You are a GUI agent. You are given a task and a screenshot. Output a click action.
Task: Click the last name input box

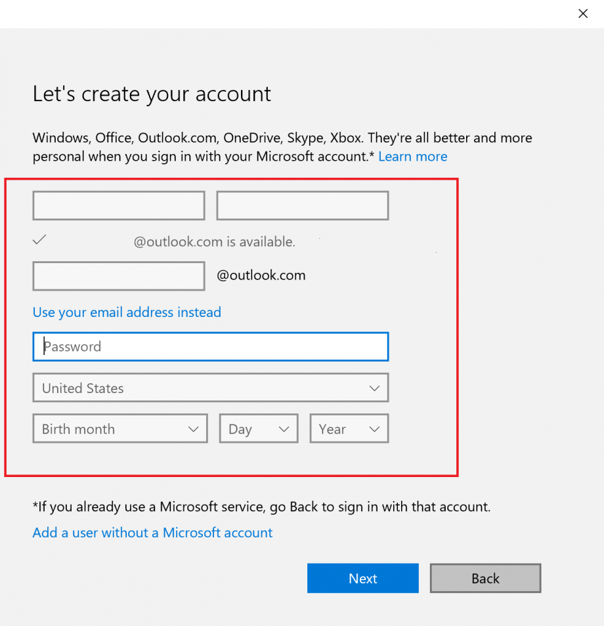point(302,205)
